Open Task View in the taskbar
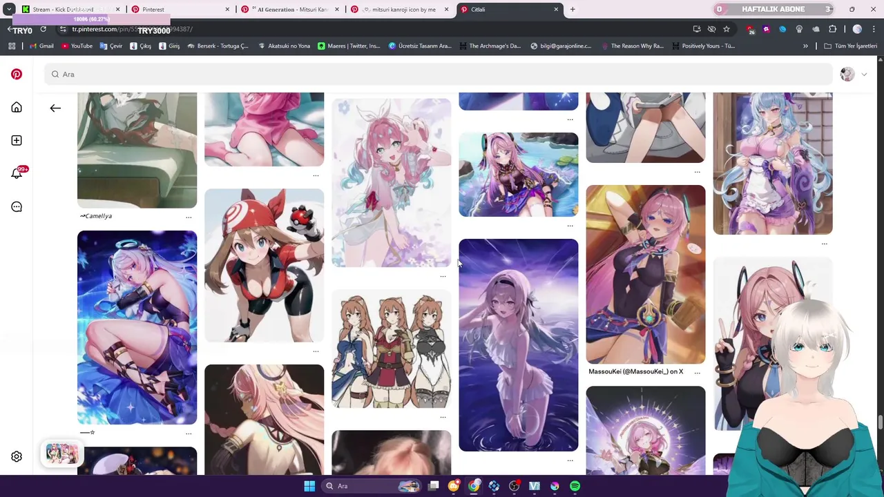This screenshot has width=884, height=497. (434, 486)
